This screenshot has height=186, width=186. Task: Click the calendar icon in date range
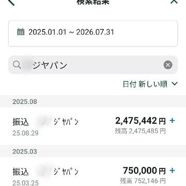[x=21, y=32]
